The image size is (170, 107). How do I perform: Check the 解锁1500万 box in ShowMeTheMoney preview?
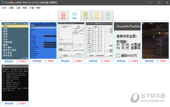point(118,56)
